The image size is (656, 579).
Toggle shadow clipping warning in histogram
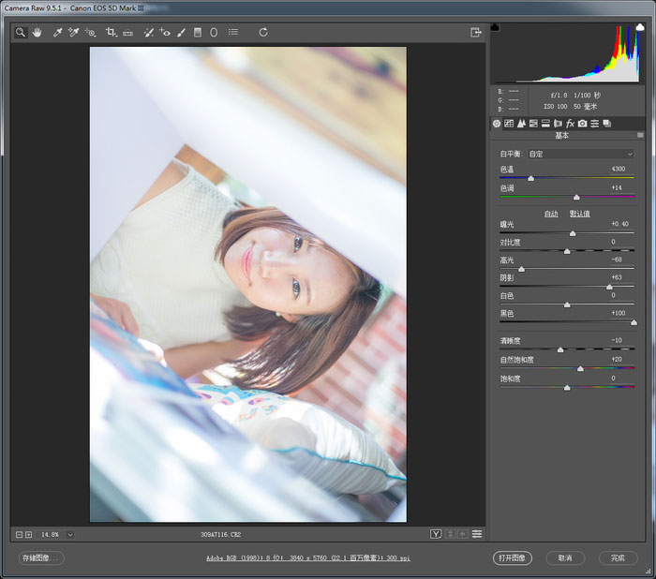(x=496, y=28)
